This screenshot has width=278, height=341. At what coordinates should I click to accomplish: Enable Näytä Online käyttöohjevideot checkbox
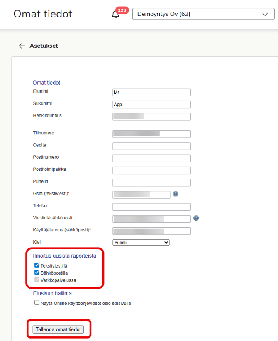(x=37, y=303)
